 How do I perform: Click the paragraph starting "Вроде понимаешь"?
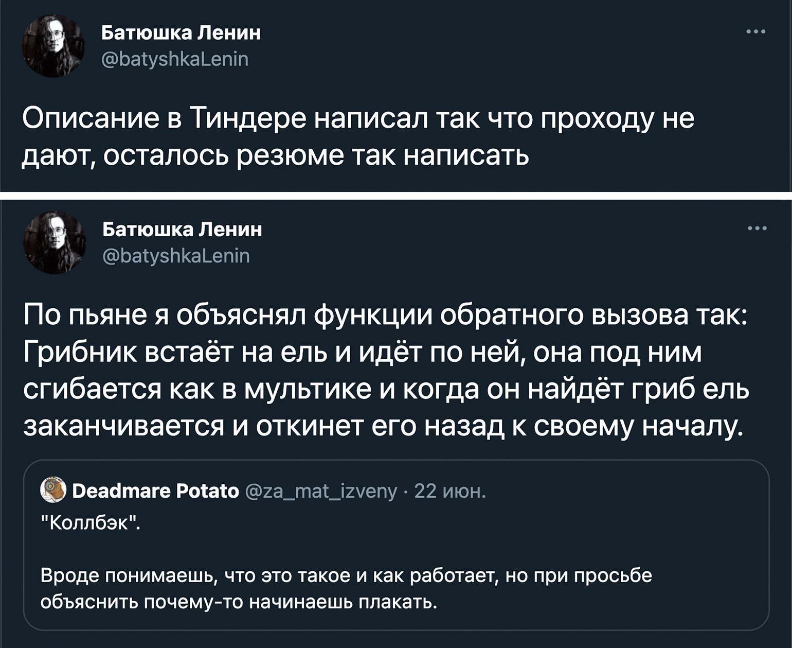(346, 588)
